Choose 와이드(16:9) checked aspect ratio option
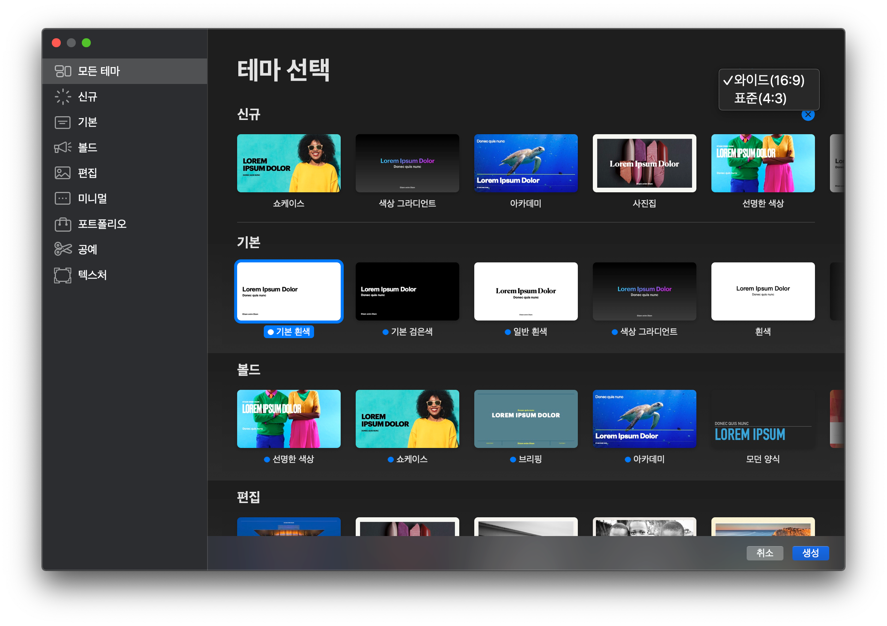The width and height of the screenshot is (887, 626). (768, 80)
